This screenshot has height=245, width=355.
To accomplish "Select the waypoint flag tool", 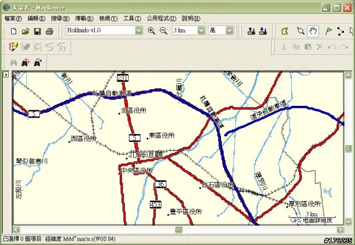I will [328, 31].
